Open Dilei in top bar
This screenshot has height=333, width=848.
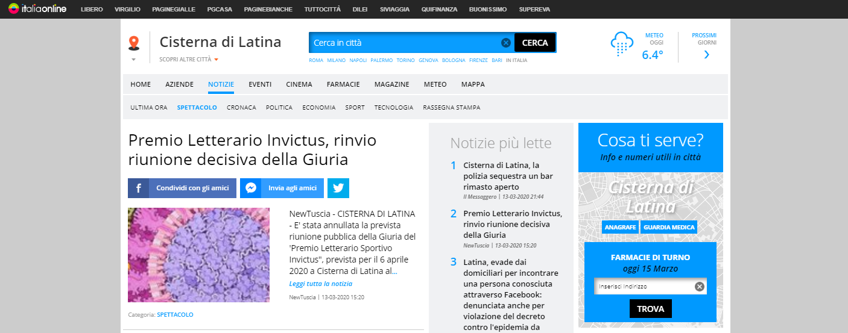[361, 10]
